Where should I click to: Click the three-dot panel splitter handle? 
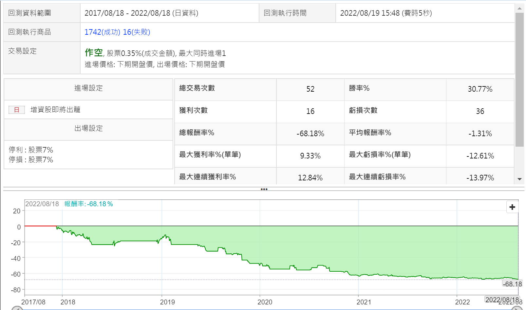tap(264, 189)
